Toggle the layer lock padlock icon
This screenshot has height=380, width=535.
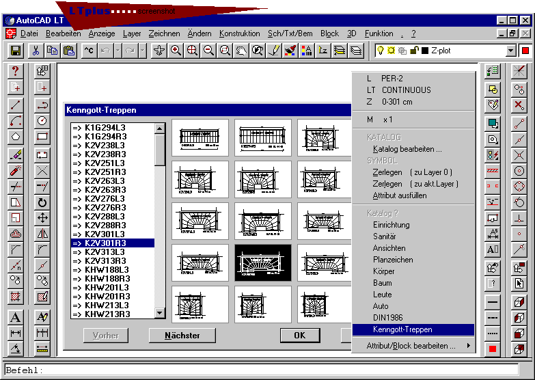[x=414, y=51]
